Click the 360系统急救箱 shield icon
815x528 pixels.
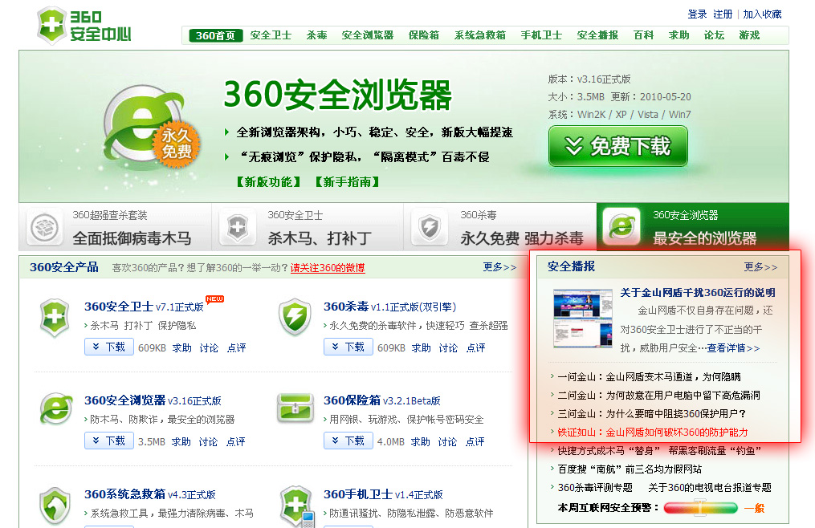point(55,506)
